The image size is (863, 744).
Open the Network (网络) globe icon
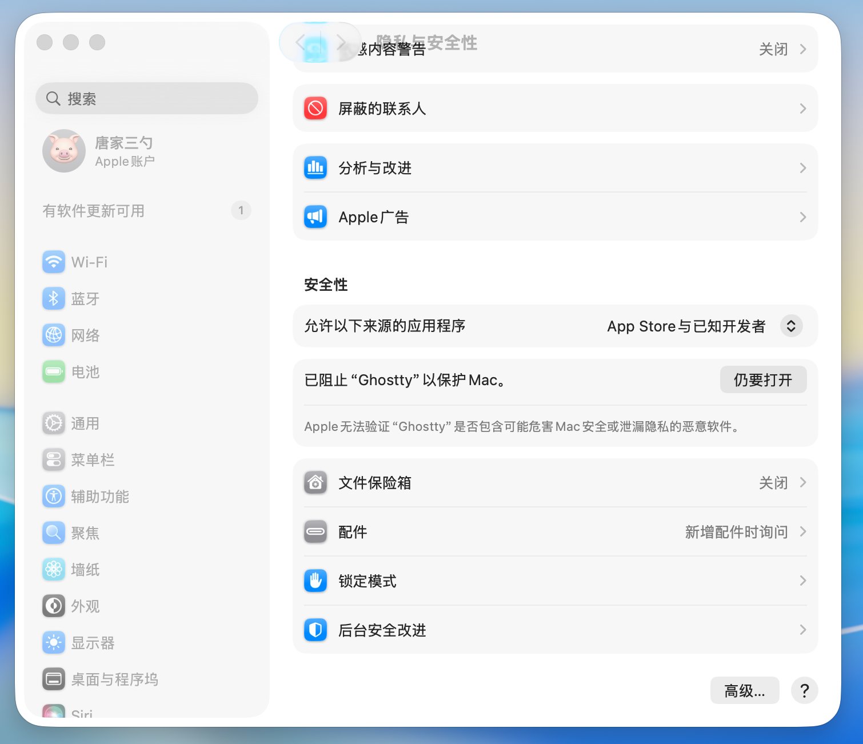pos(54,335)
